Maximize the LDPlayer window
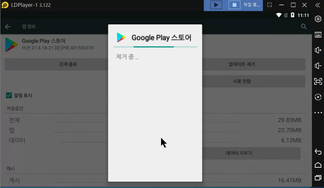The width and height of the screenshot is (324, 188). 293,5
